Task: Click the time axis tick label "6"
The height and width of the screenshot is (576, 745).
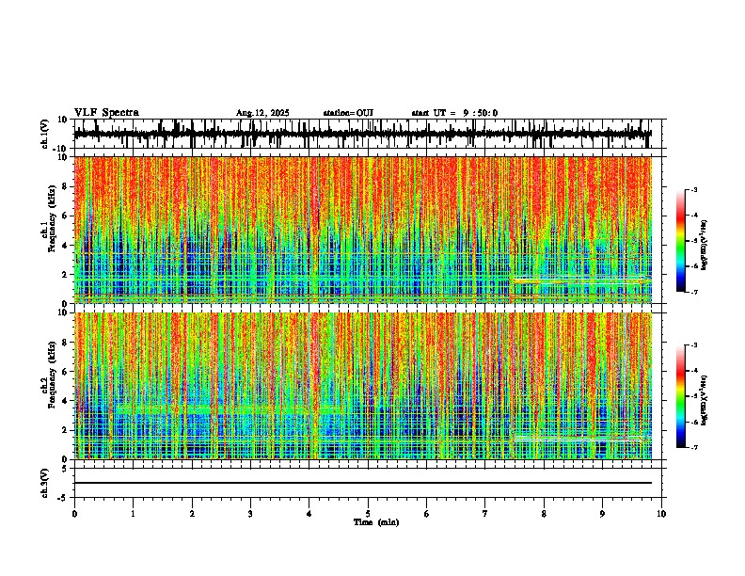Action: [x=426, y=514]
